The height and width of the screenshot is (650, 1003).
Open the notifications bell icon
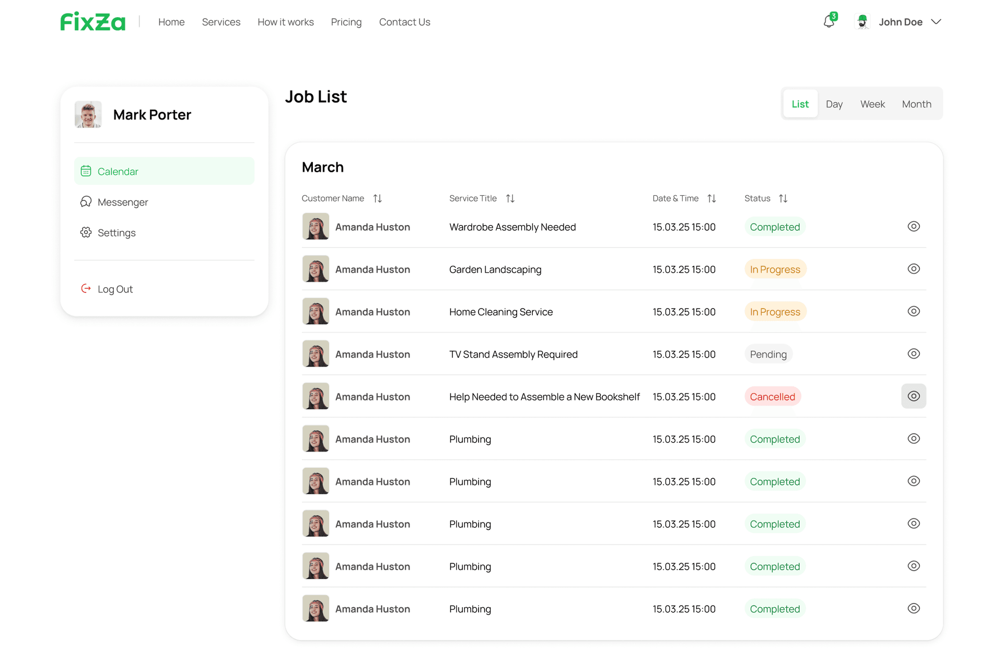[829, 22]
